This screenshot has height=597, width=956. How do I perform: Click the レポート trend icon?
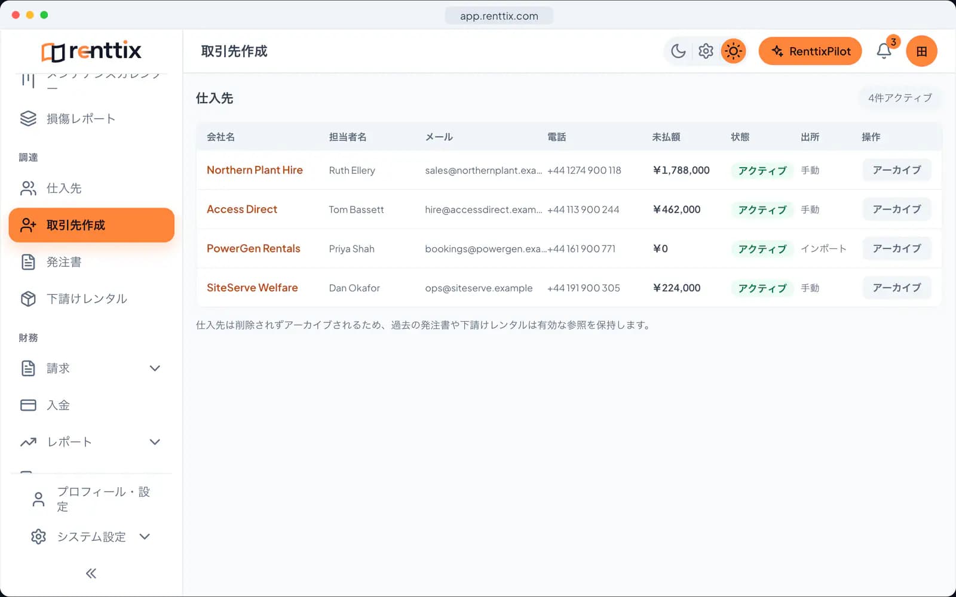click(x=28, y=442)
